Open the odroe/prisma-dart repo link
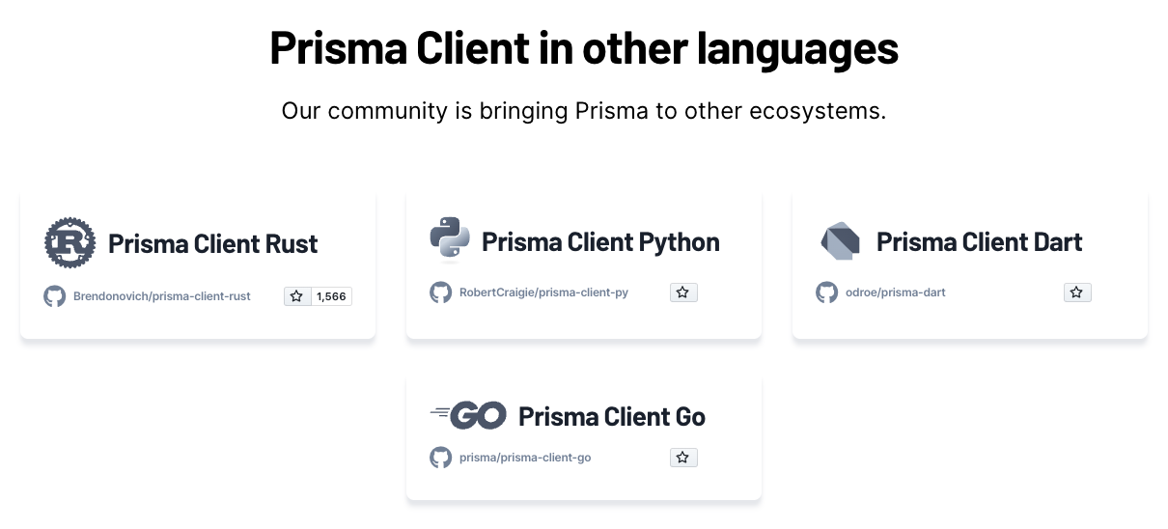Image resolution: width=1168 pixels, height=529 pixels. (896, 292)
